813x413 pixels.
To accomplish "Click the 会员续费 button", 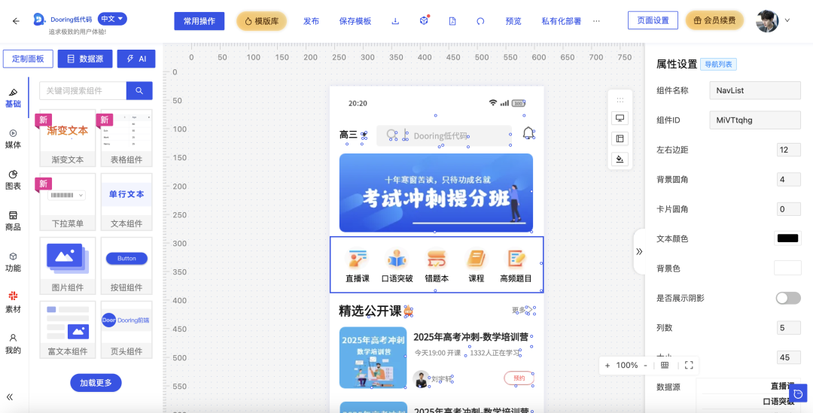I will tap(714, 20).
